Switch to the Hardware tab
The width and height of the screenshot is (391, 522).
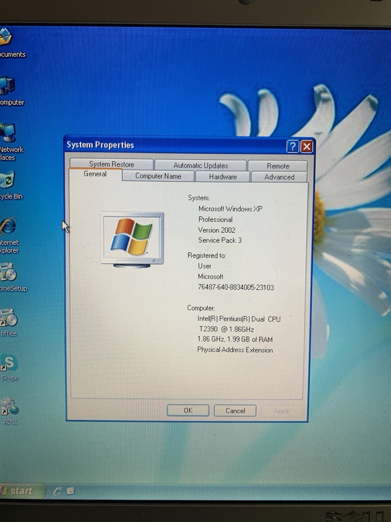coord(223,177)
